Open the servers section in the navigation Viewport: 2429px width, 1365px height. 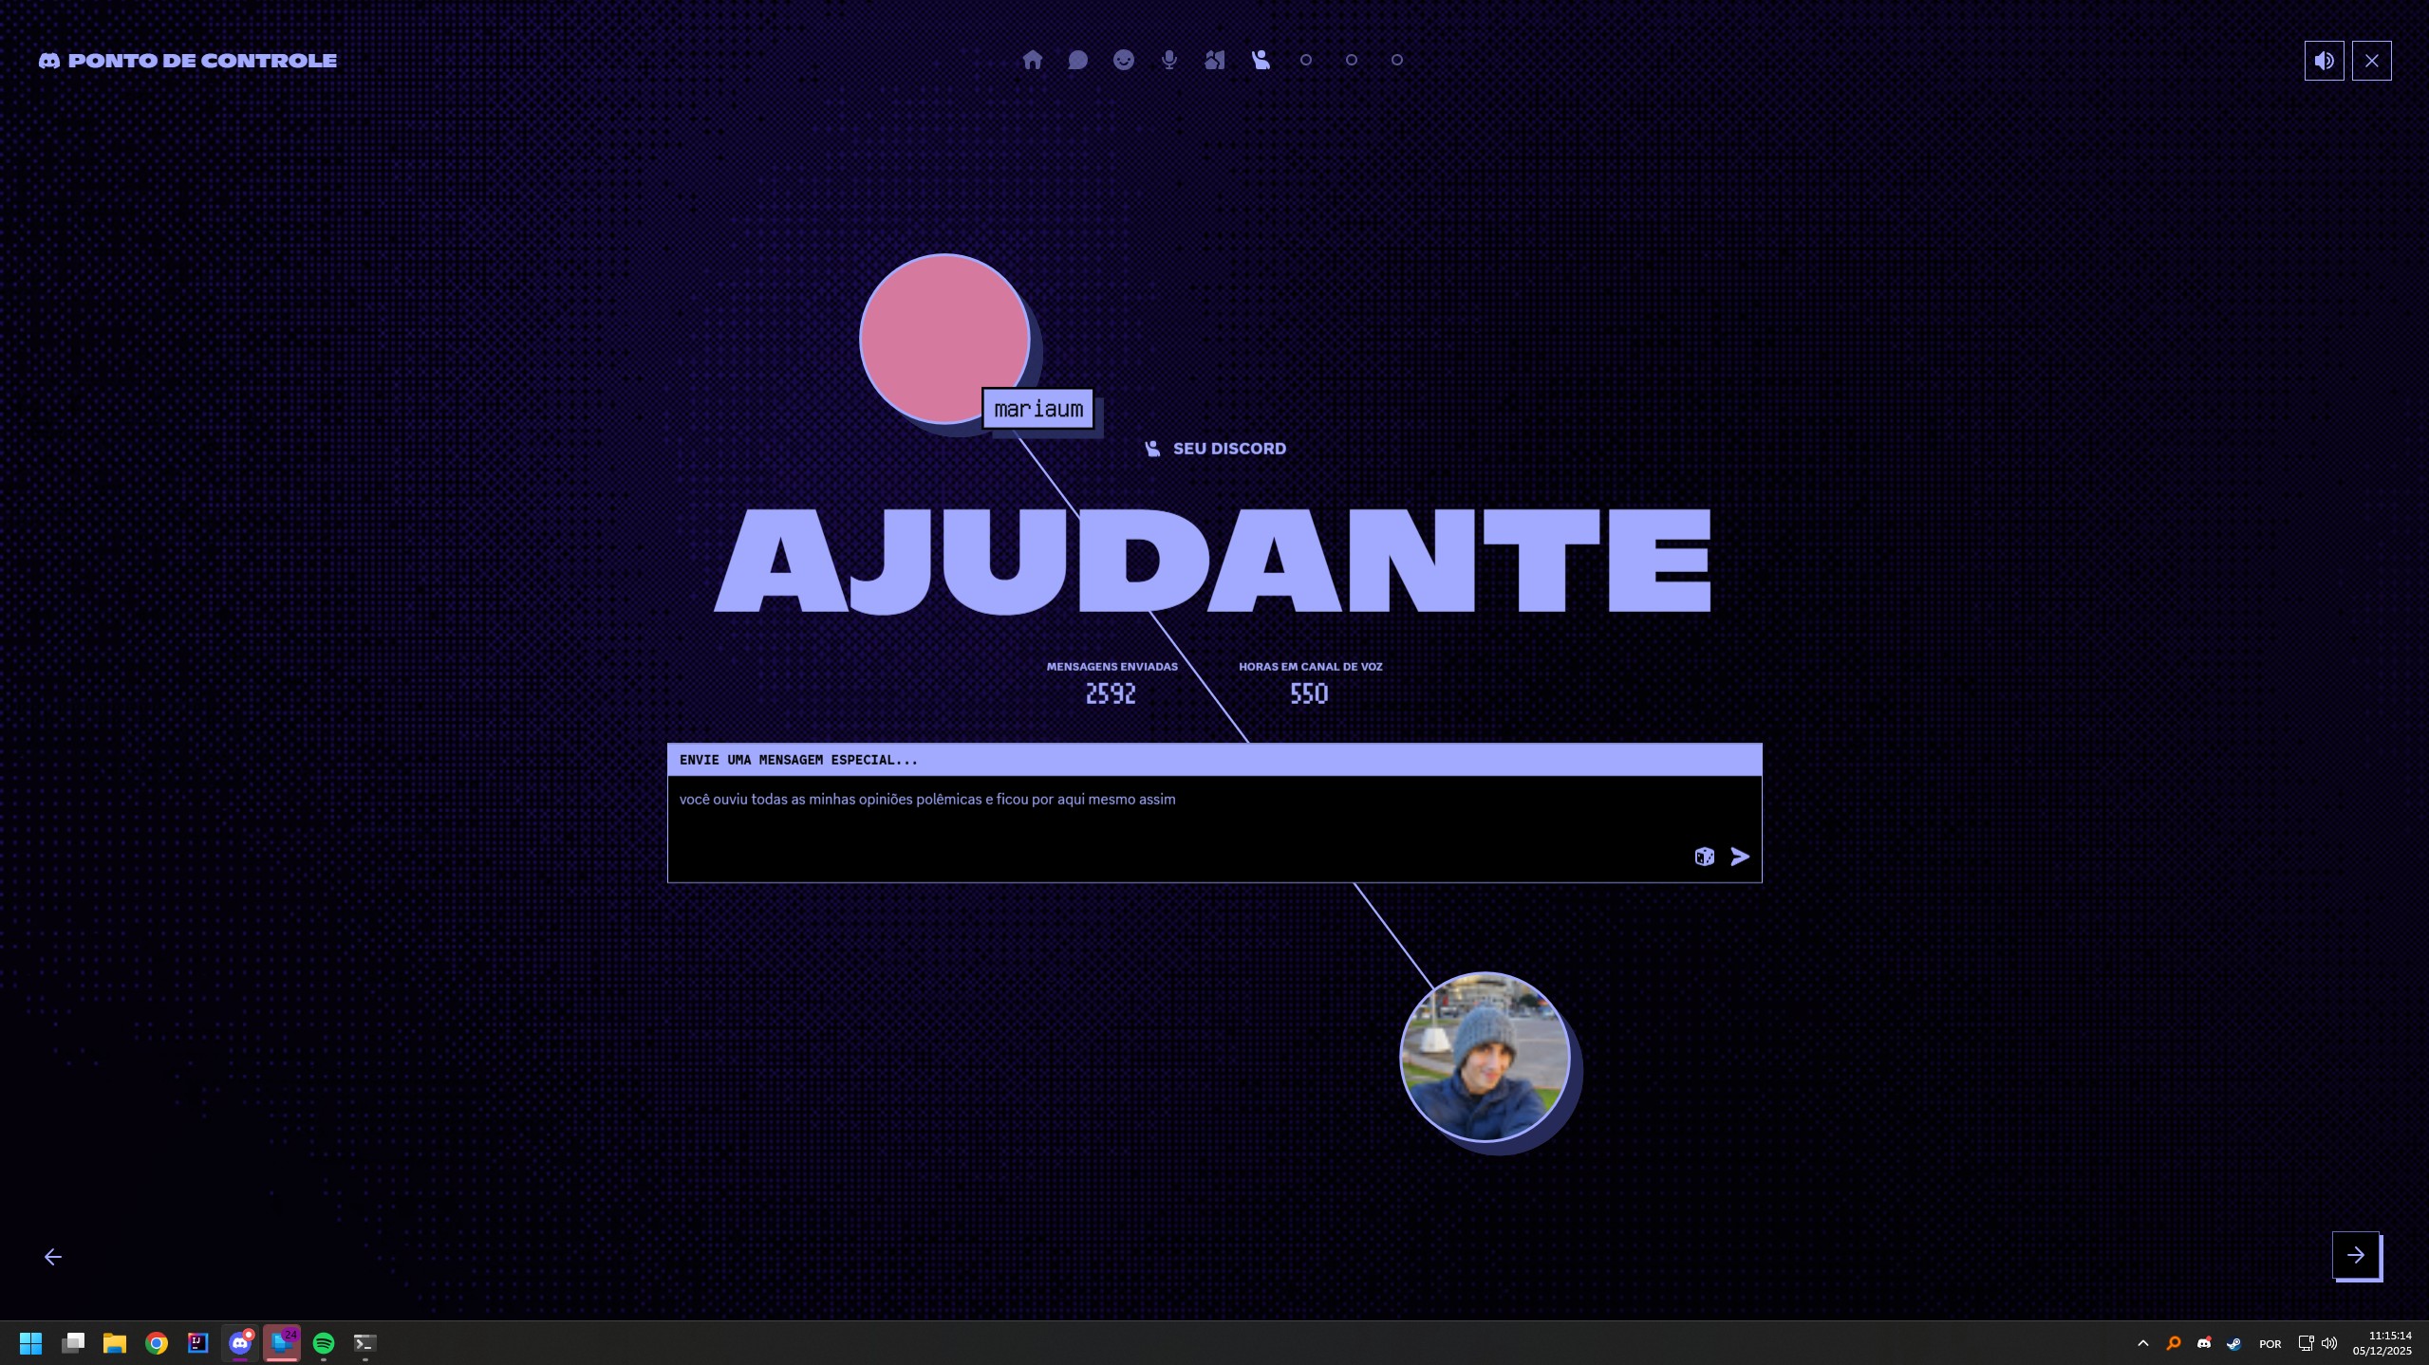tap(1214, 60)
